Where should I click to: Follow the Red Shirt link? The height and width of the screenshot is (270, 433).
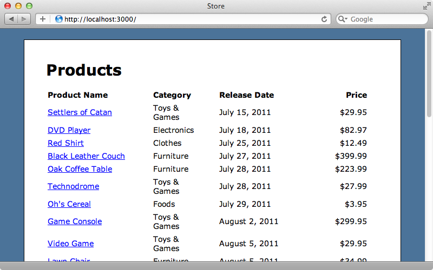(x=65, y=143)
